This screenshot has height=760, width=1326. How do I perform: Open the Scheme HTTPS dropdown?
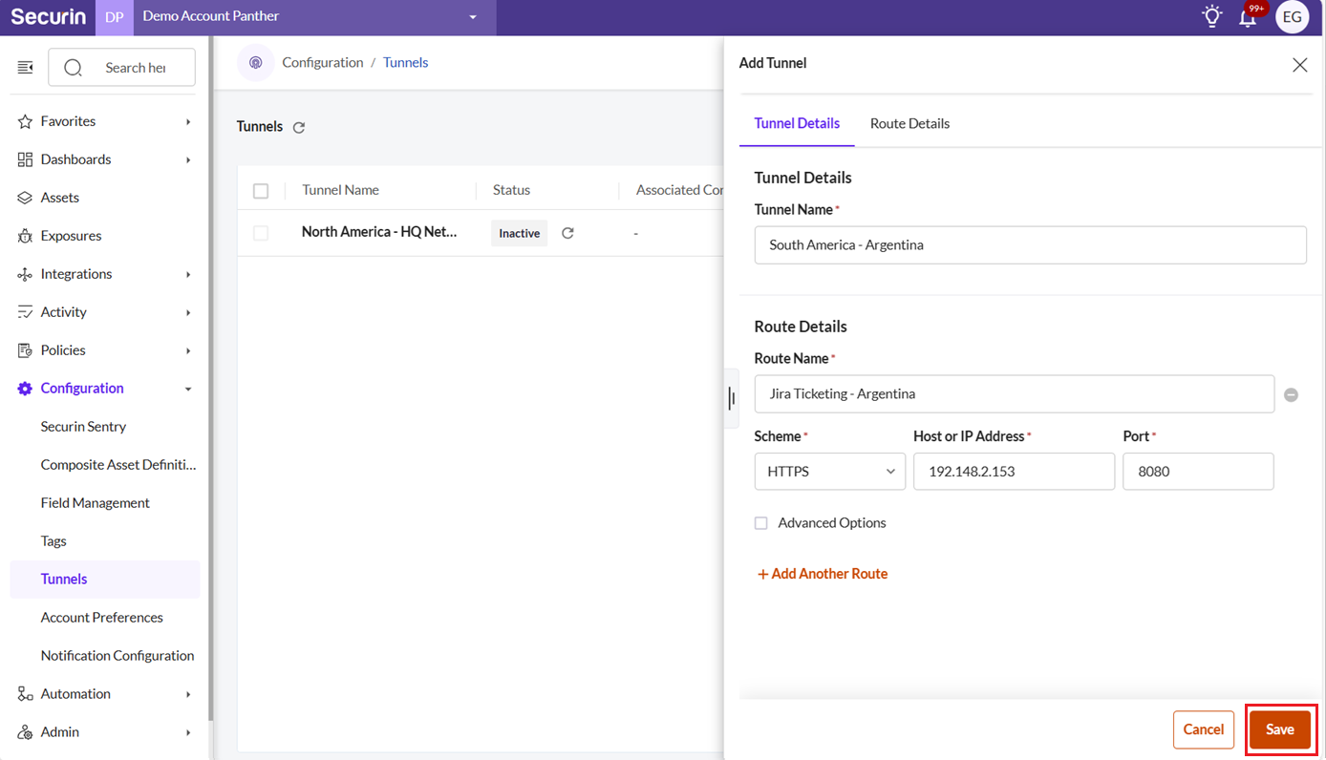tap(830, 472)
